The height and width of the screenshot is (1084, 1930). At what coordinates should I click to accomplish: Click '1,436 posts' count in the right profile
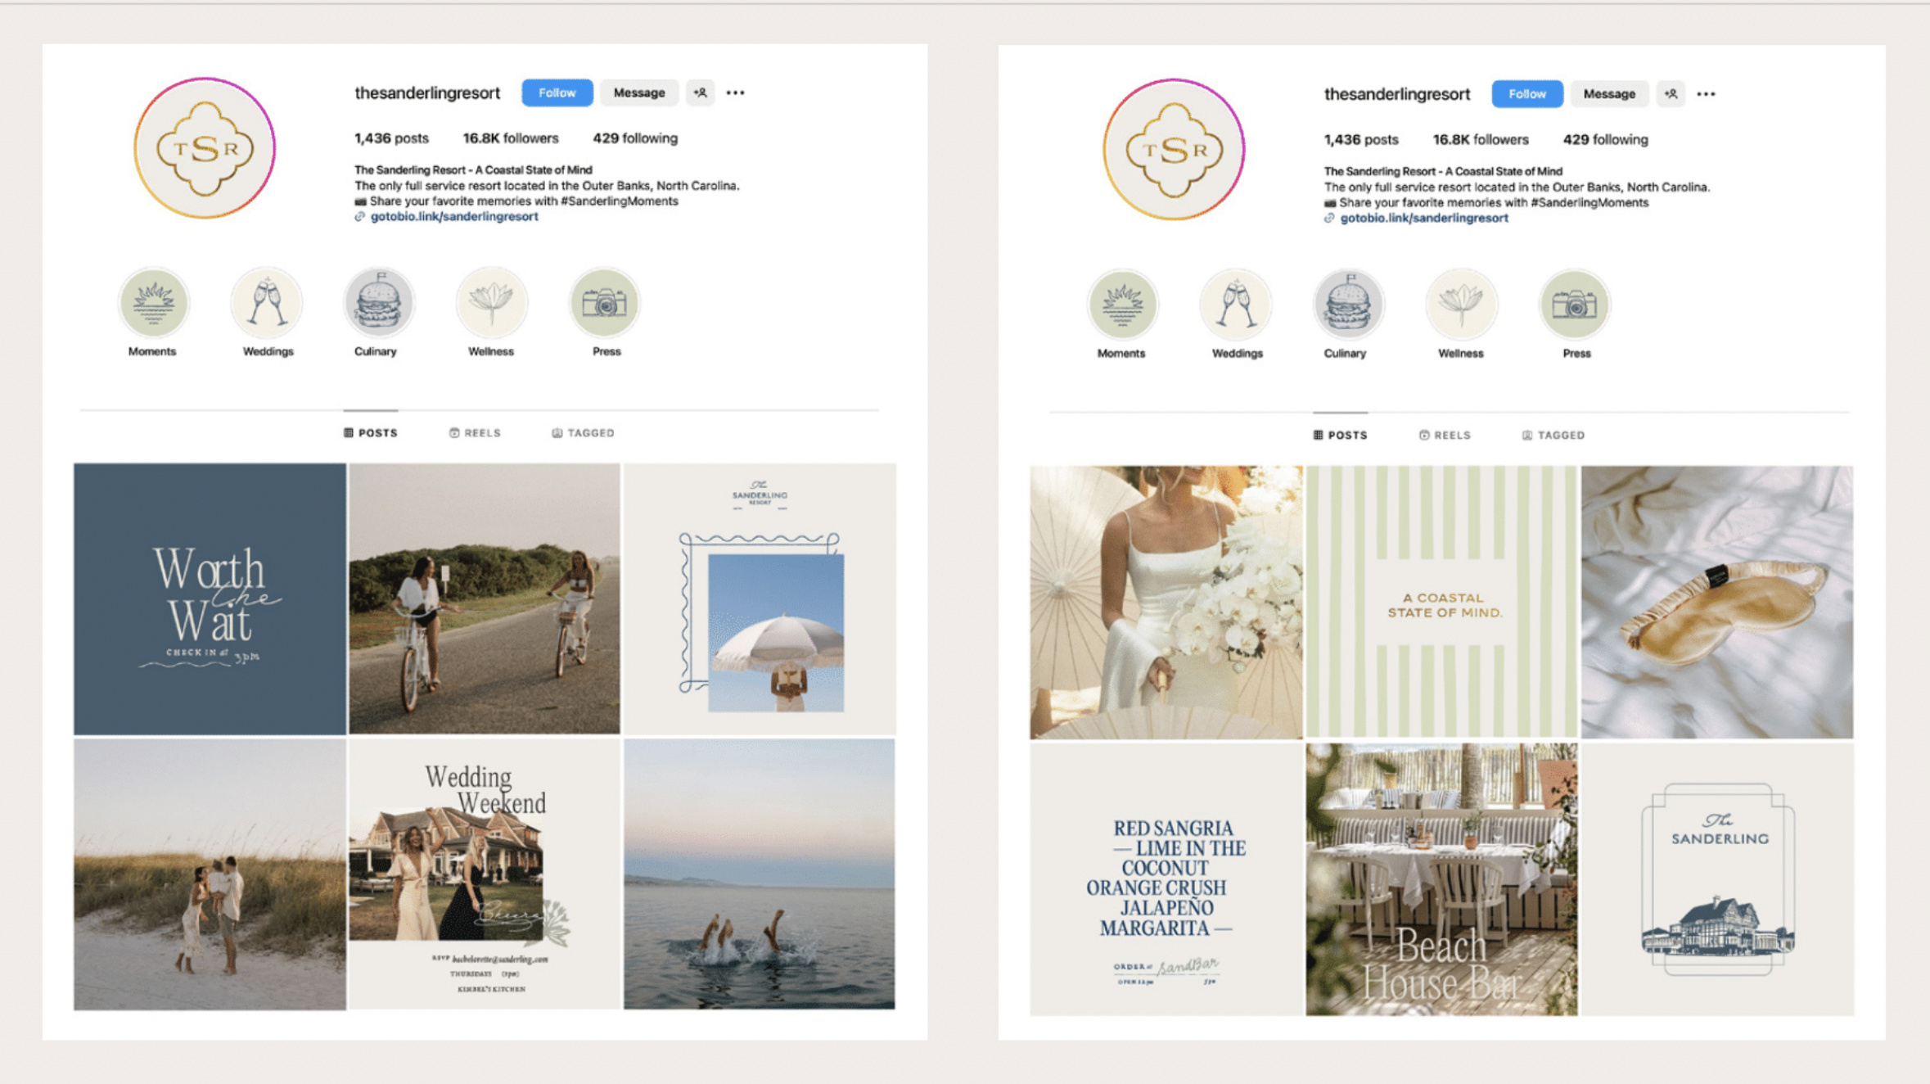(1361, 140)
